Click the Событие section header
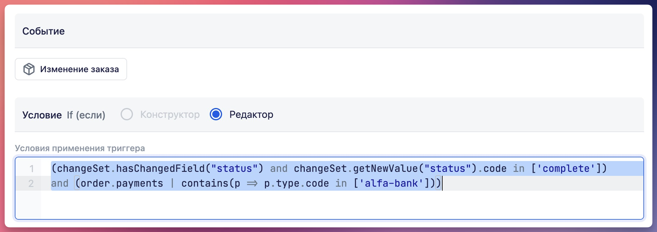This screenshot has height=232, width=657. 43,31
